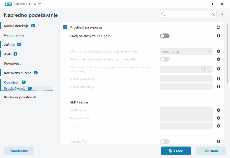Collapse the Proslijedi na e-poštu section
The width and height of the screenshot is (230, 158).
click(65, 27)
